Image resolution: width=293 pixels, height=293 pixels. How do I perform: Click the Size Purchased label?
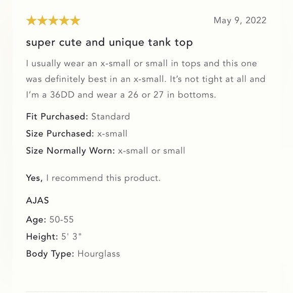[60, 133]
